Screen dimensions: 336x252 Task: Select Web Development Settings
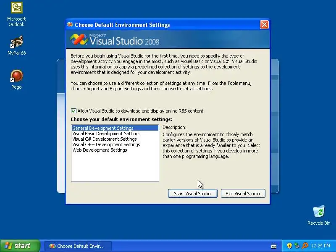point(115,150)
